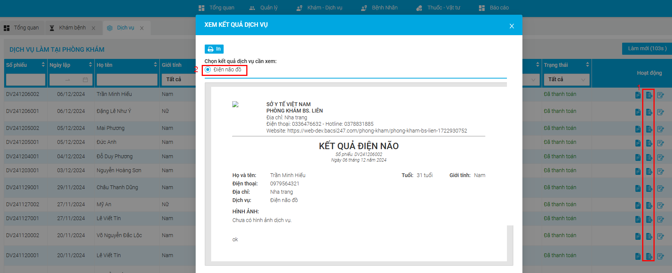View service result for row DV241127001
This screenshot has height=273, width=672.
click(x=649, y=219)
